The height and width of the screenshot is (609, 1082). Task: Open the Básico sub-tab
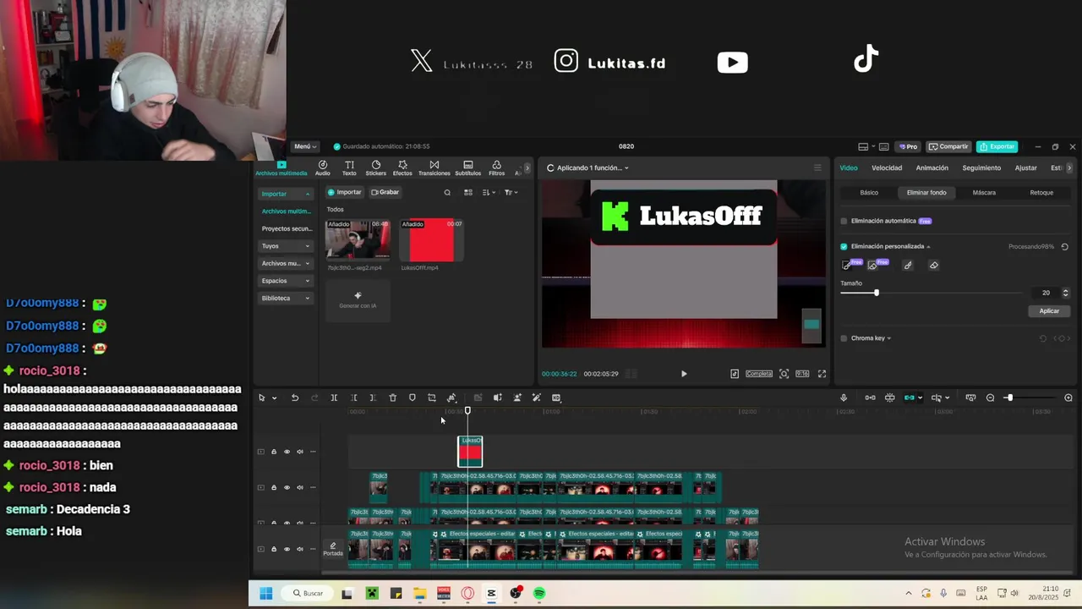(869, 193)
